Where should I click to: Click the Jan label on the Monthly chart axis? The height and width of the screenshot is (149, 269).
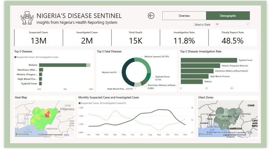(89, 135)
